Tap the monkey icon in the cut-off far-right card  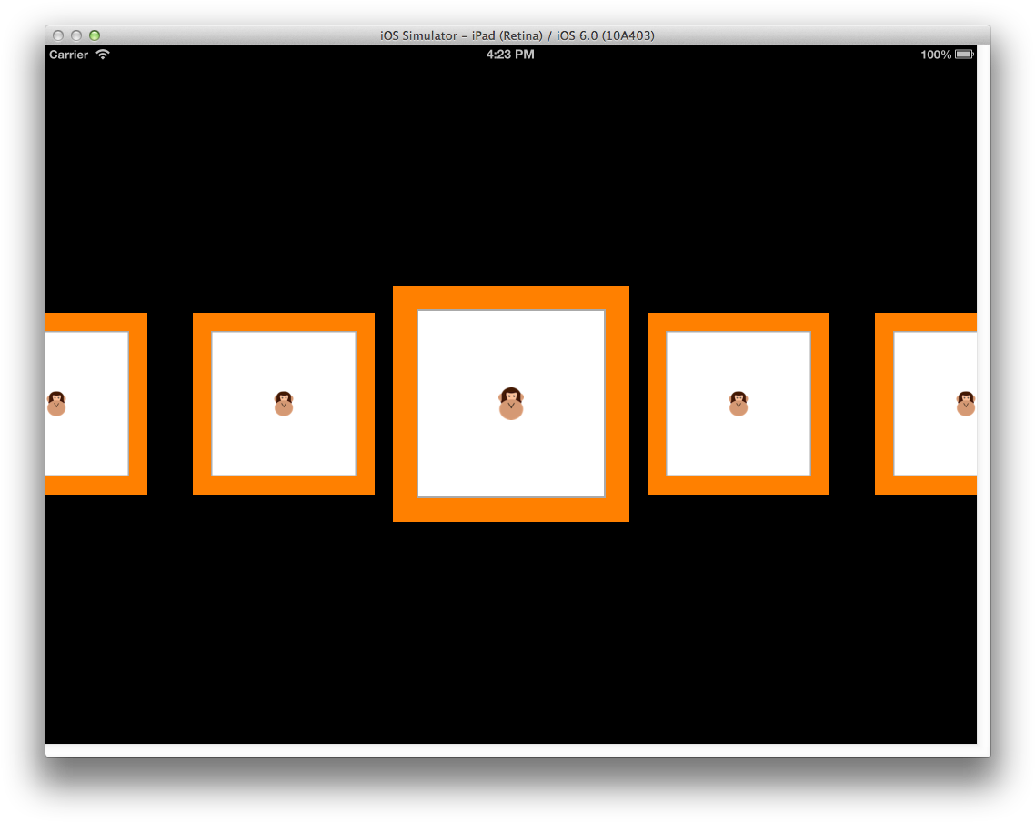click(x=966, y=404)
